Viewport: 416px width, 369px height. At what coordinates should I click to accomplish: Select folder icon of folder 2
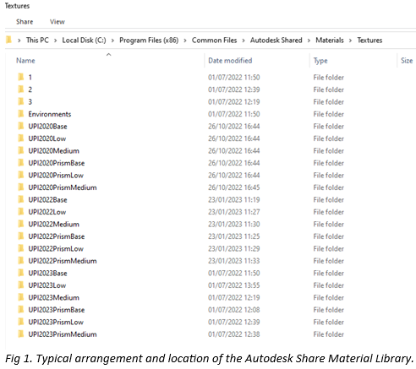pos(21,90)
